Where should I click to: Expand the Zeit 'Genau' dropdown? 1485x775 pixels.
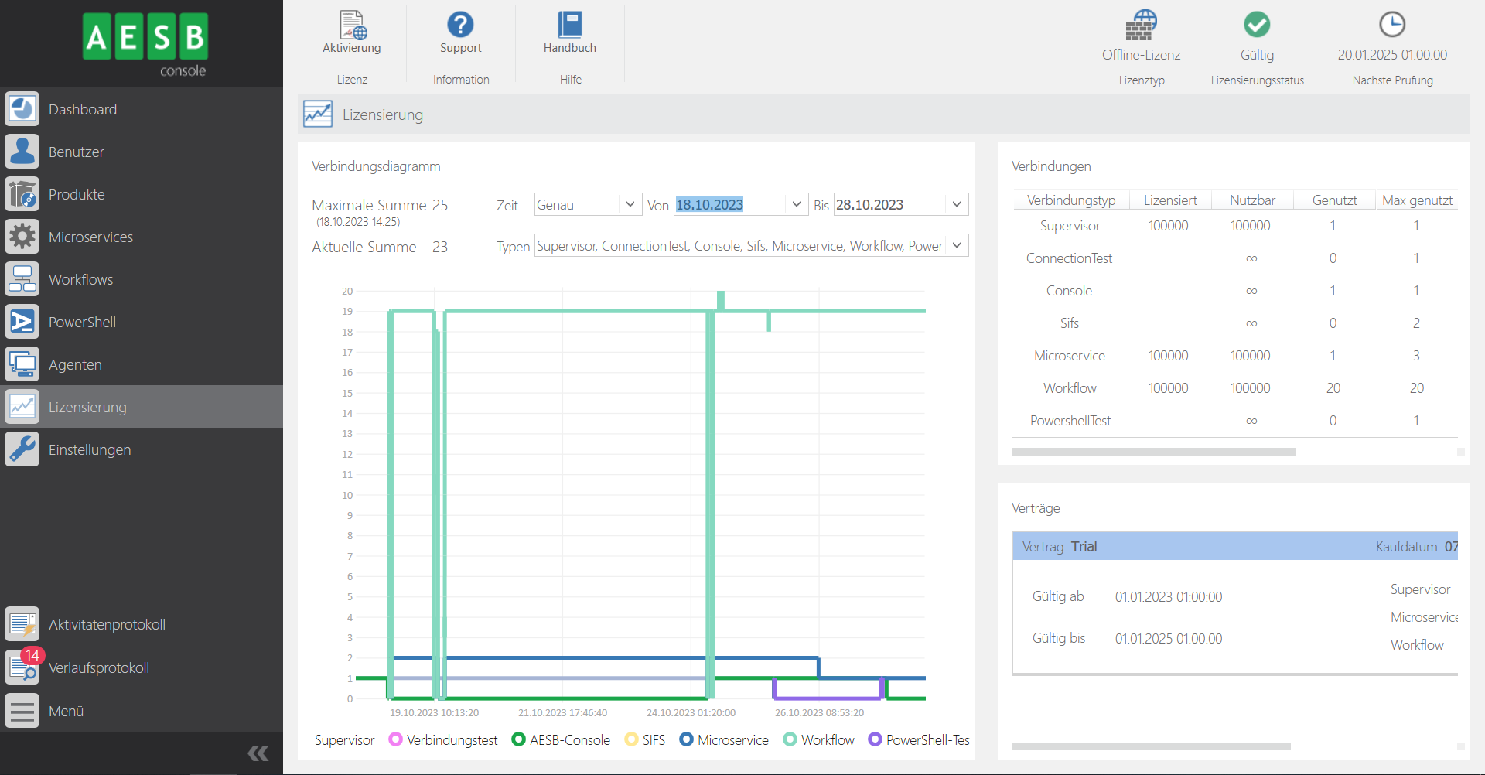(x=630, y=204)
